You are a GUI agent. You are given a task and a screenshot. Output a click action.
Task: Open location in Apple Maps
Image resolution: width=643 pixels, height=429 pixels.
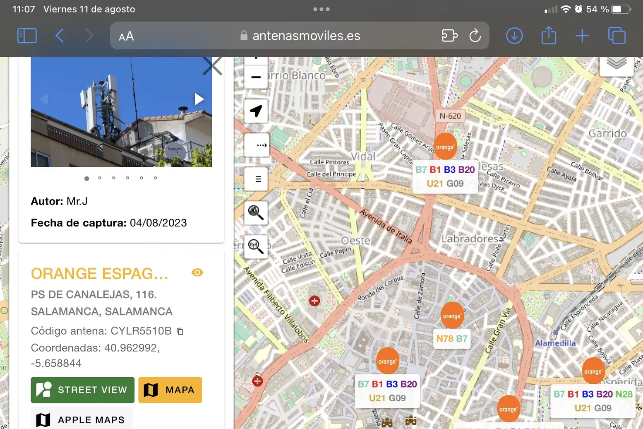click(82, 419)
